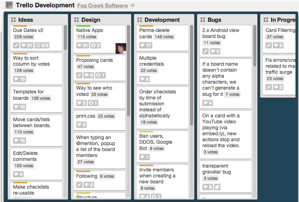Click the 11 votes badge on 2.x Android view bug
Viewport: 299px width, 202px height.
pos(212,43)
